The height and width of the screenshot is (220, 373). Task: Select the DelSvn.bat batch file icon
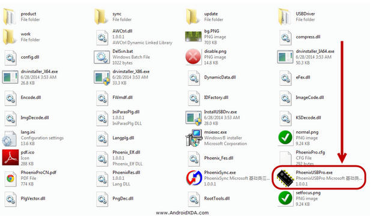click(102, 57)
